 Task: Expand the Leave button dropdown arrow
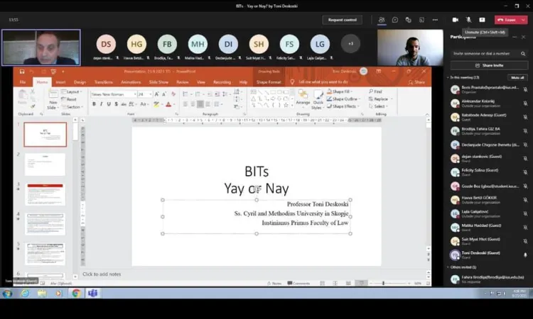click(524, 20)
